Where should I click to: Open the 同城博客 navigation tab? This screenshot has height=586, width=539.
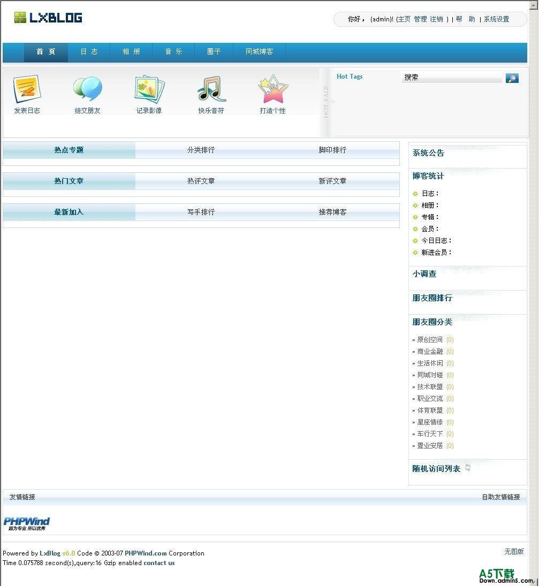tap(260, 51)
